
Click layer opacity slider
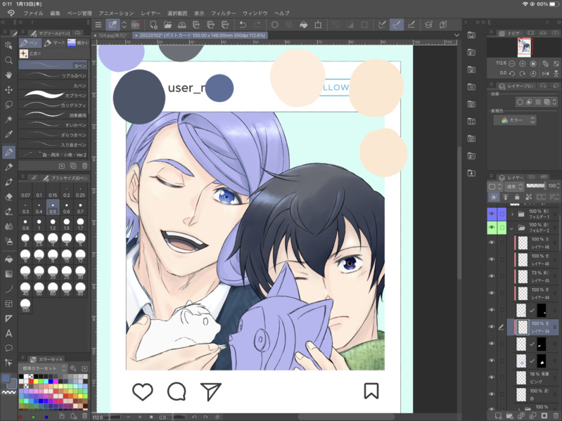click(535, 186)
